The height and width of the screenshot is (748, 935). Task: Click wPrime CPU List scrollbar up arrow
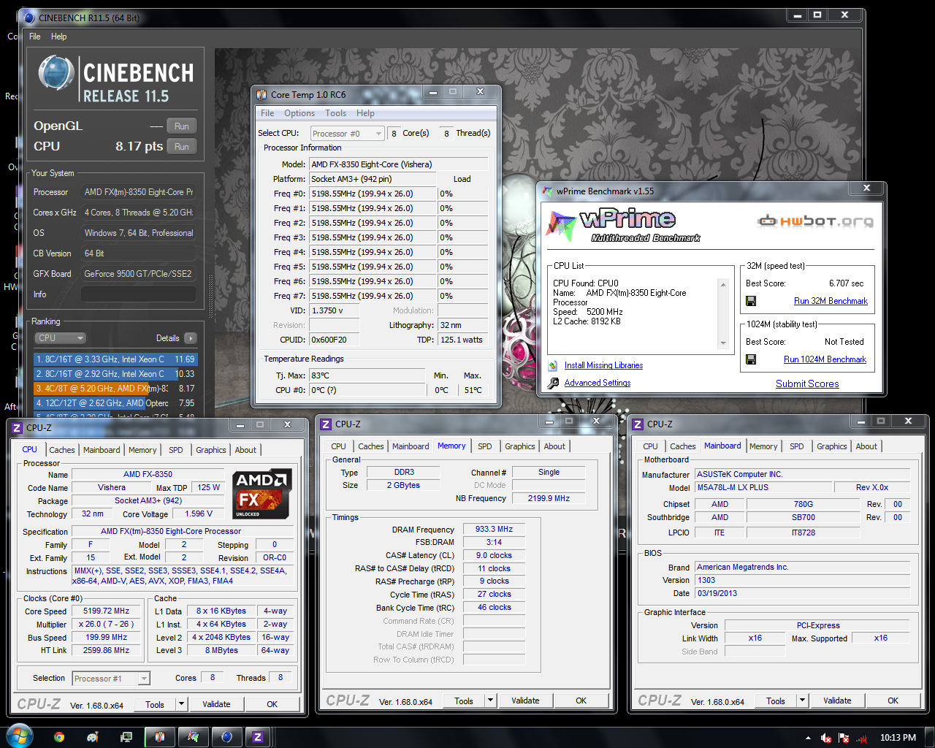tap(723, 285)
